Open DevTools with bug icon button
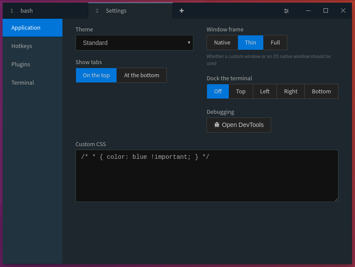Viewport: 355px width, 267px height. (x=239, y=125)
